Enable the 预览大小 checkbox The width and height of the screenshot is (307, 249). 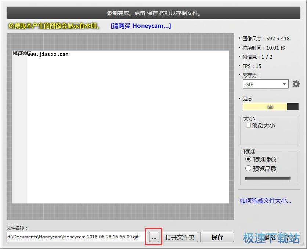(248, 125)
